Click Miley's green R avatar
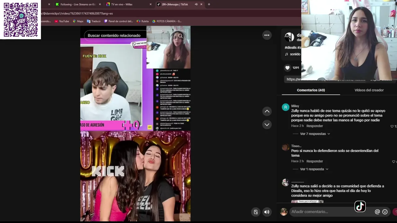Image resolution: width=397 pixels, height=223 pixels. pyautogui.click(x=285, y=107)
